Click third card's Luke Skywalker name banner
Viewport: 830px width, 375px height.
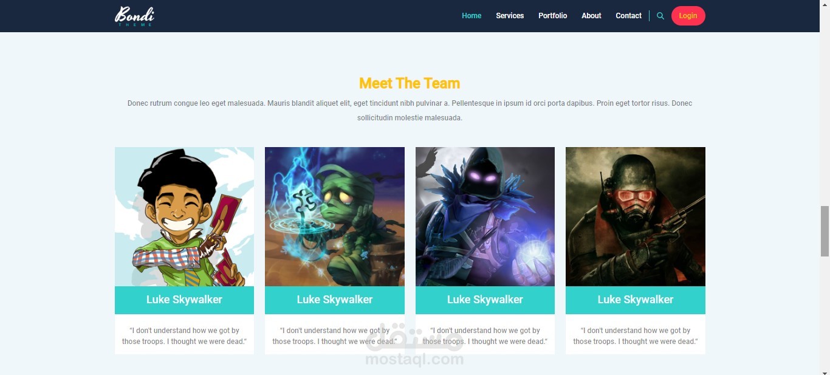coord(485,300)
